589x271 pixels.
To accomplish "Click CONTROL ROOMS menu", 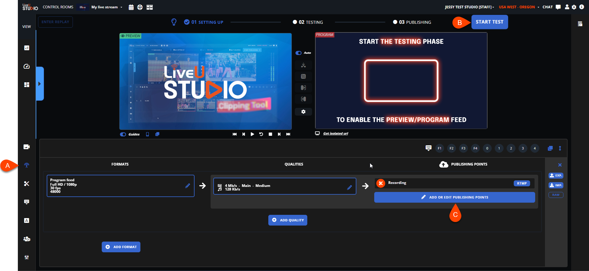I will click(x=58, y=7).
